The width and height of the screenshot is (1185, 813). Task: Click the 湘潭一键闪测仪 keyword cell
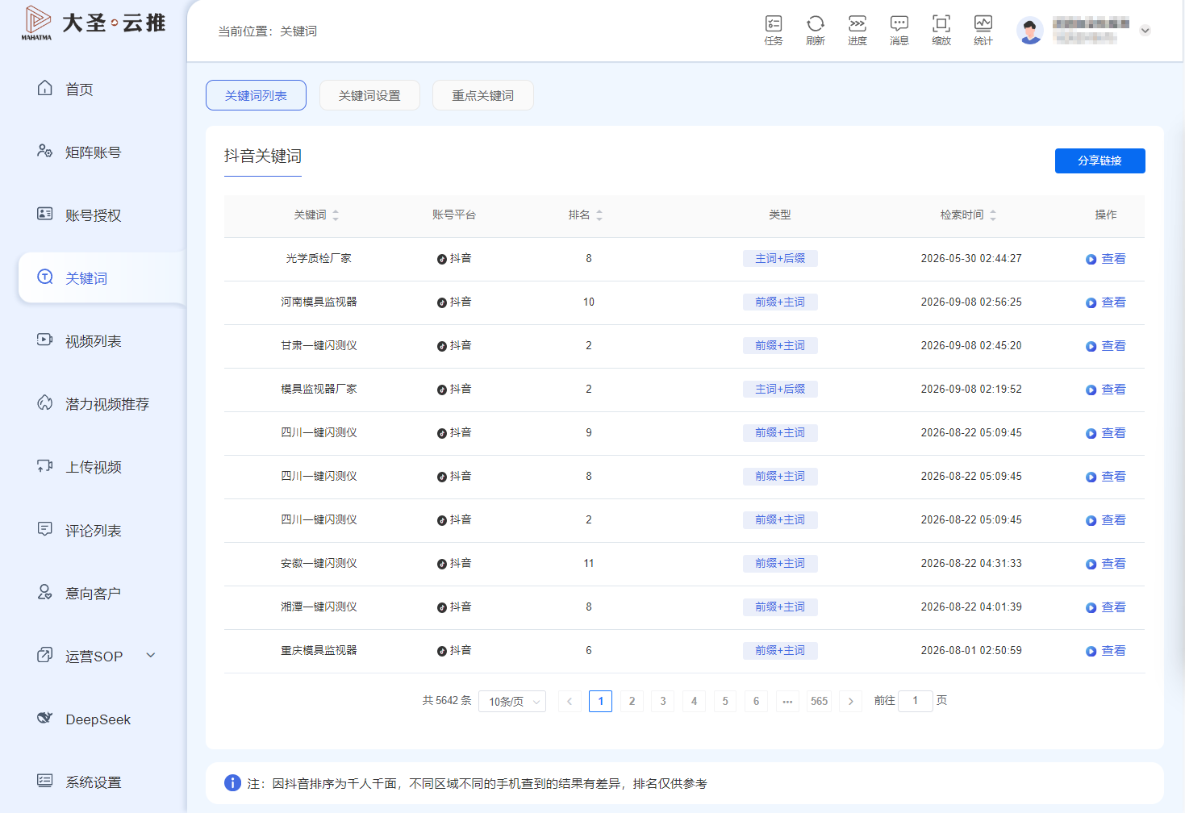point(319,607)
